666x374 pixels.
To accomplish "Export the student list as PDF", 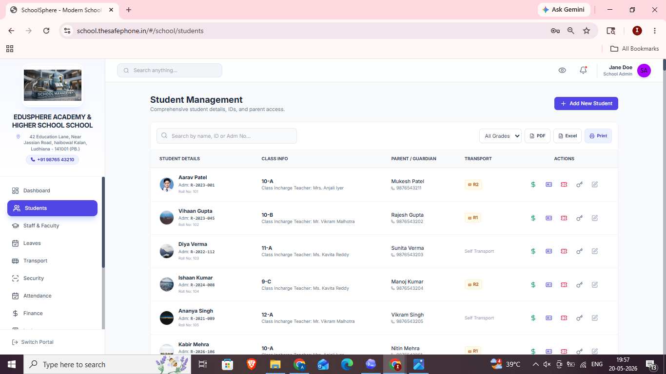I will (x=537, y=136).
